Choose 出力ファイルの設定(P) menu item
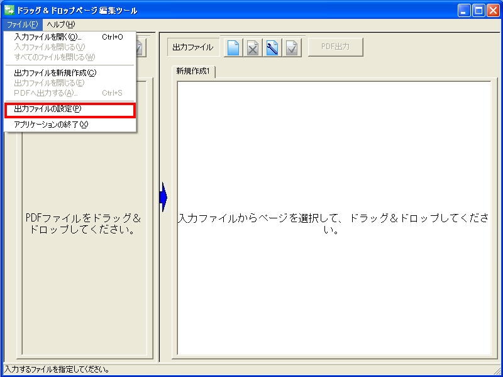Viewport: 503px width, 377px height. click(x=70, y=109)
